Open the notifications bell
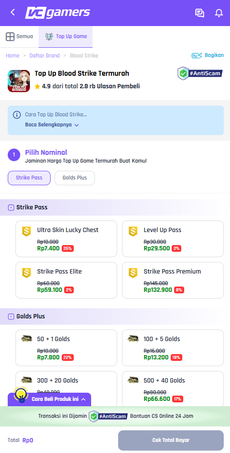The width and height of the screenshot is (230, 453). point(219,13)
